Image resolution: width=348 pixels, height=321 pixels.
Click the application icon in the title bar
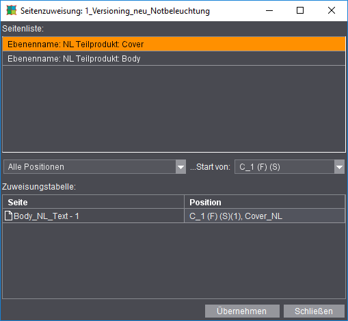pos(12,10)
